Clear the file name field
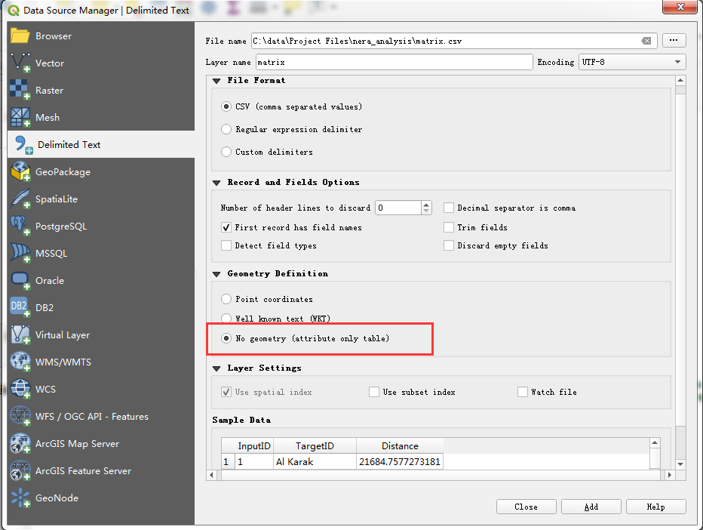 pyautogui.click(x=646, y=41)
